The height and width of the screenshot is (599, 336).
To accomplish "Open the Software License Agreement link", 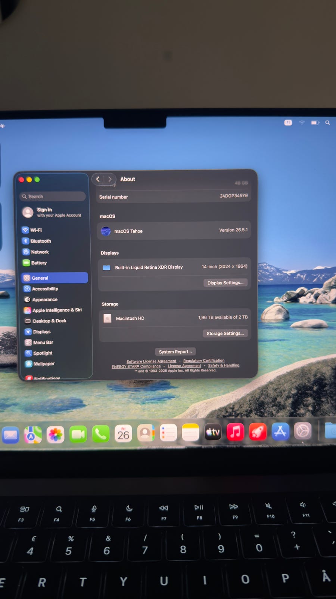I will coord(151,361).
